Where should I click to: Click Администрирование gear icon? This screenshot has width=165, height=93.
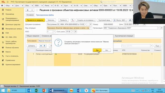(x=3, y=64)
